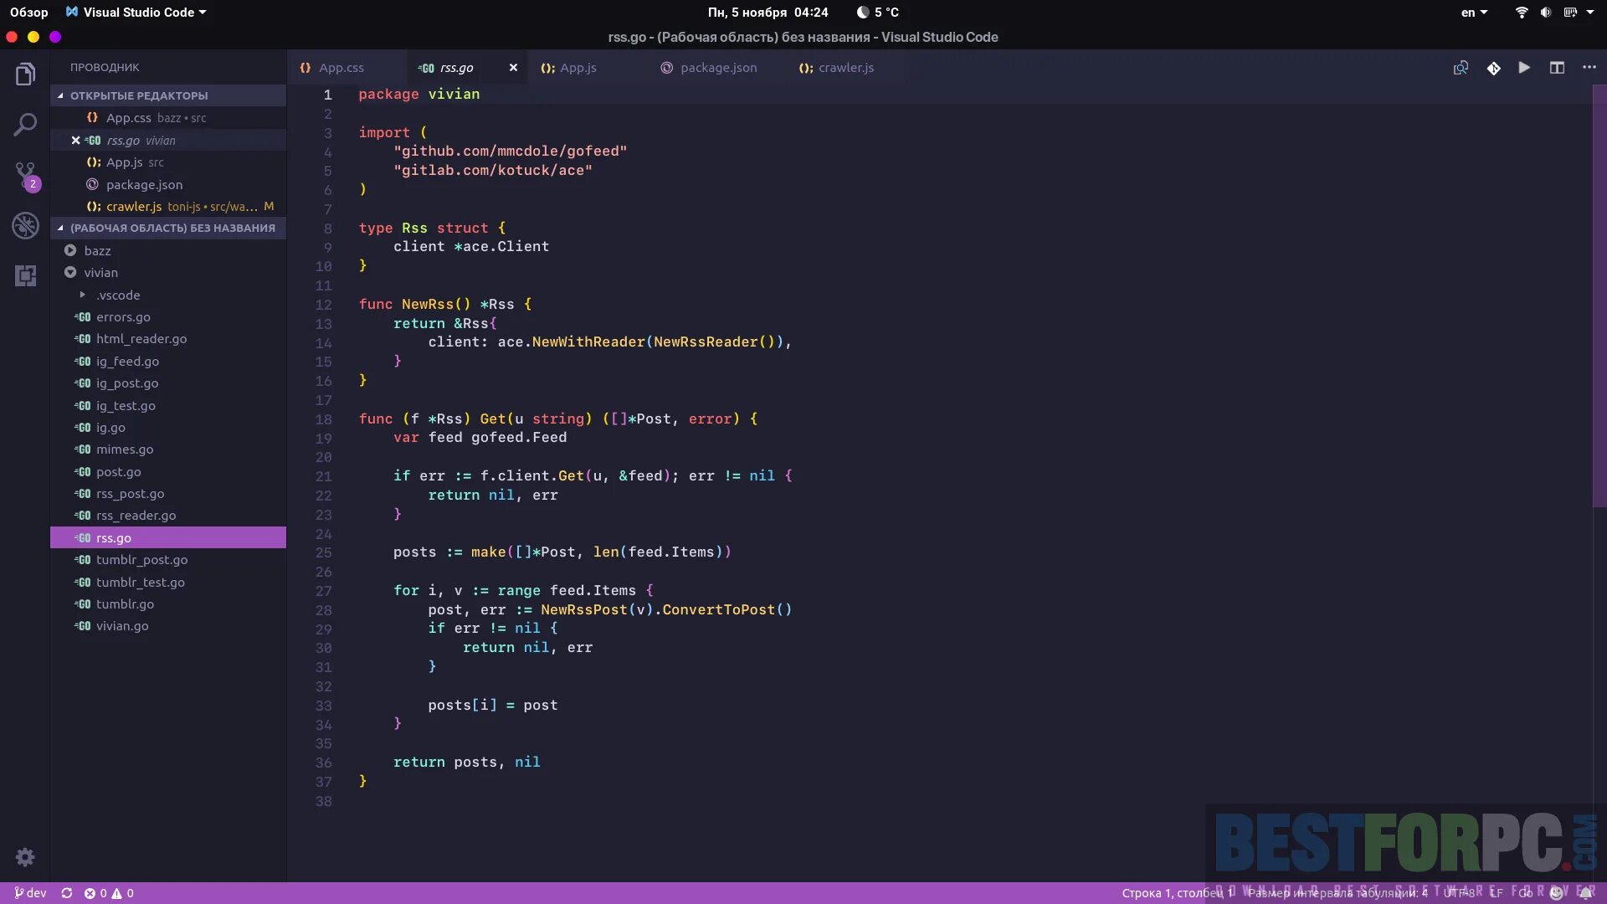This screenshot has height=904, width=1607.
Task: Switch to the crawler.js tab
Action: coord(845,68)
